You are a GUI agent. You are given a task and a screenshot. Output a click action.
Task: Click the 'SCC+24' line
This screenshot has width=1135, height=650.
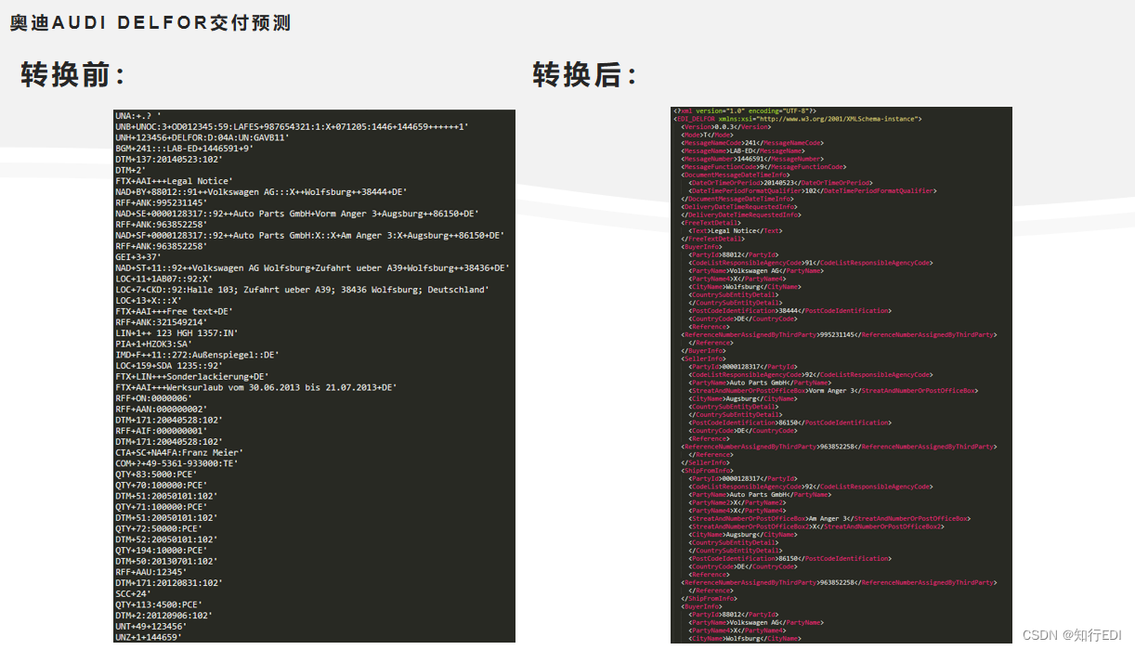point(134,593)
